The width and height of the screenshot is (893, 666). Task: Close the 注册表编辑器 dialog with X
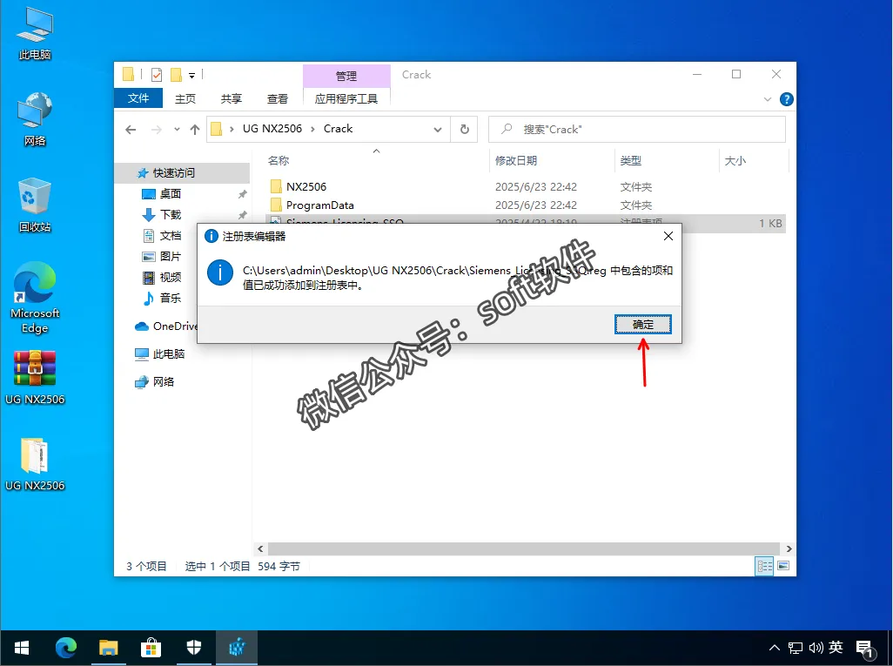coord(668,236)
